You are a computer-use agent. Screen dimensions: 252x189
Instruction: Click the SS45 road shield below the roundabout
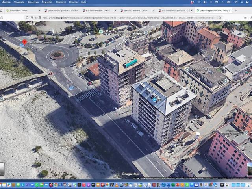(71, 88)
